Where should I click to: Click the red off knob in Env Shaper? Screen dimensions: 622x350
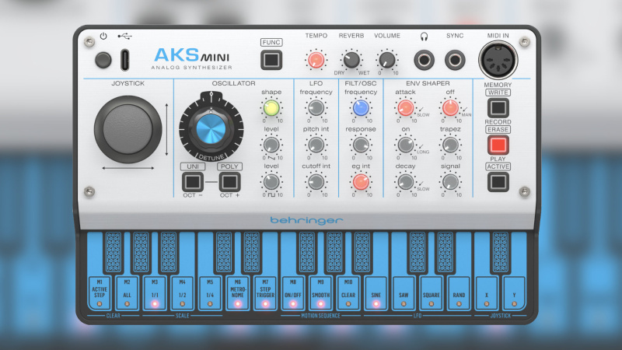coord(450,108)
